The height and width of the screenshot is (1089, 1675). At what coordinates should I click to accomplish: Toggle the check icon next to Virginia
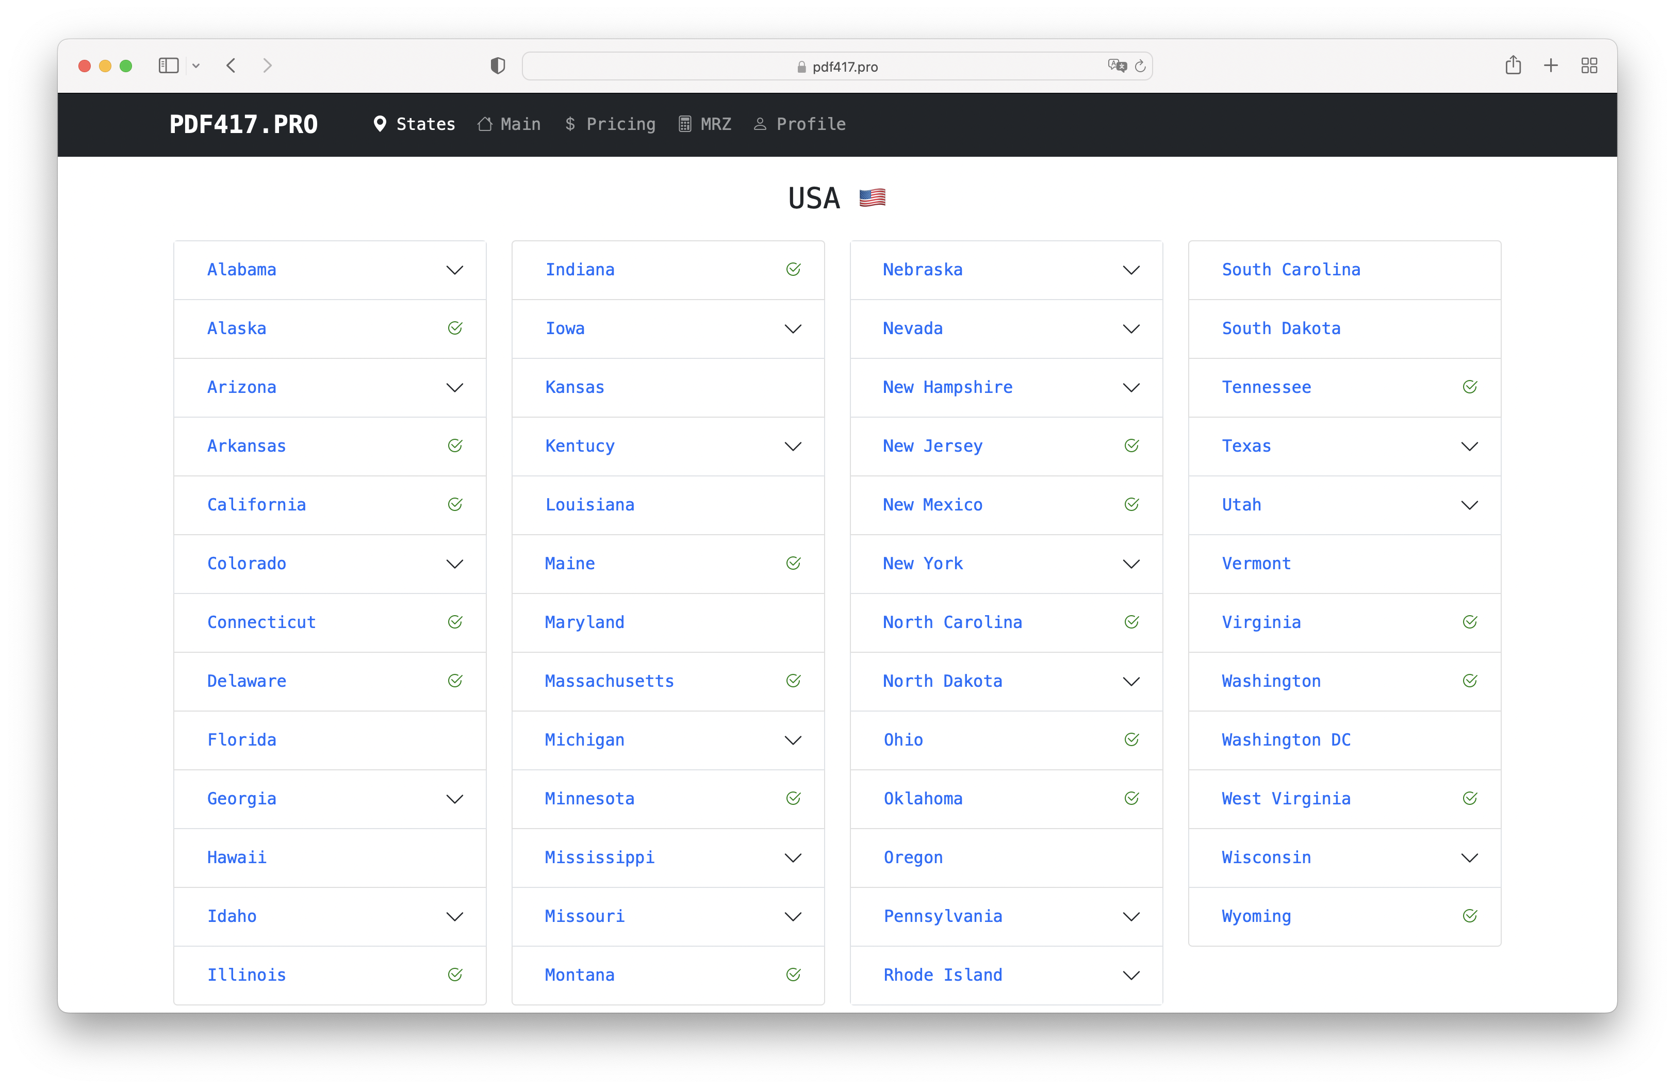tap(1470, 622)
